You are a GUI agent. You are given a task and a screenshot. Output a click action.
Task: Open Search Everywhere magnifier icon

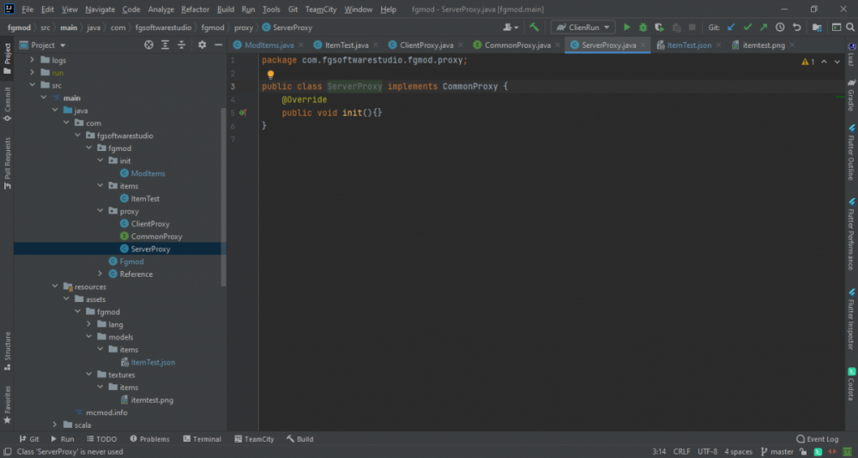tap(849, 27)
